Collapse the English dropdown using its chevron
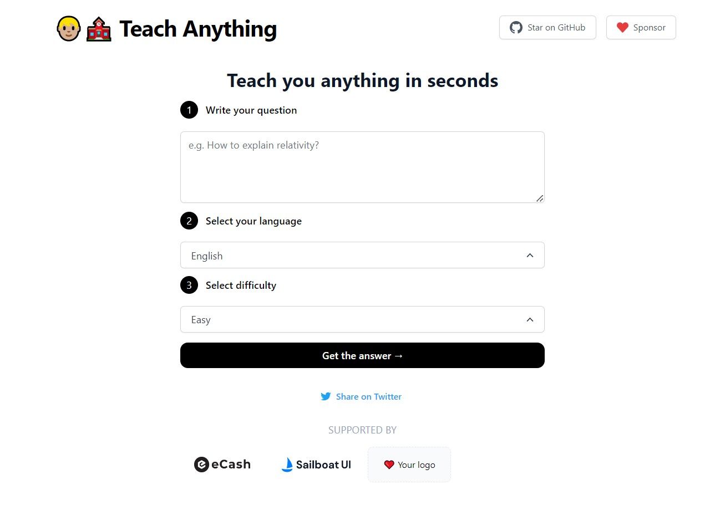Viewport: 710px width, 505px height. pyautogui.click(x=530, y=256)
